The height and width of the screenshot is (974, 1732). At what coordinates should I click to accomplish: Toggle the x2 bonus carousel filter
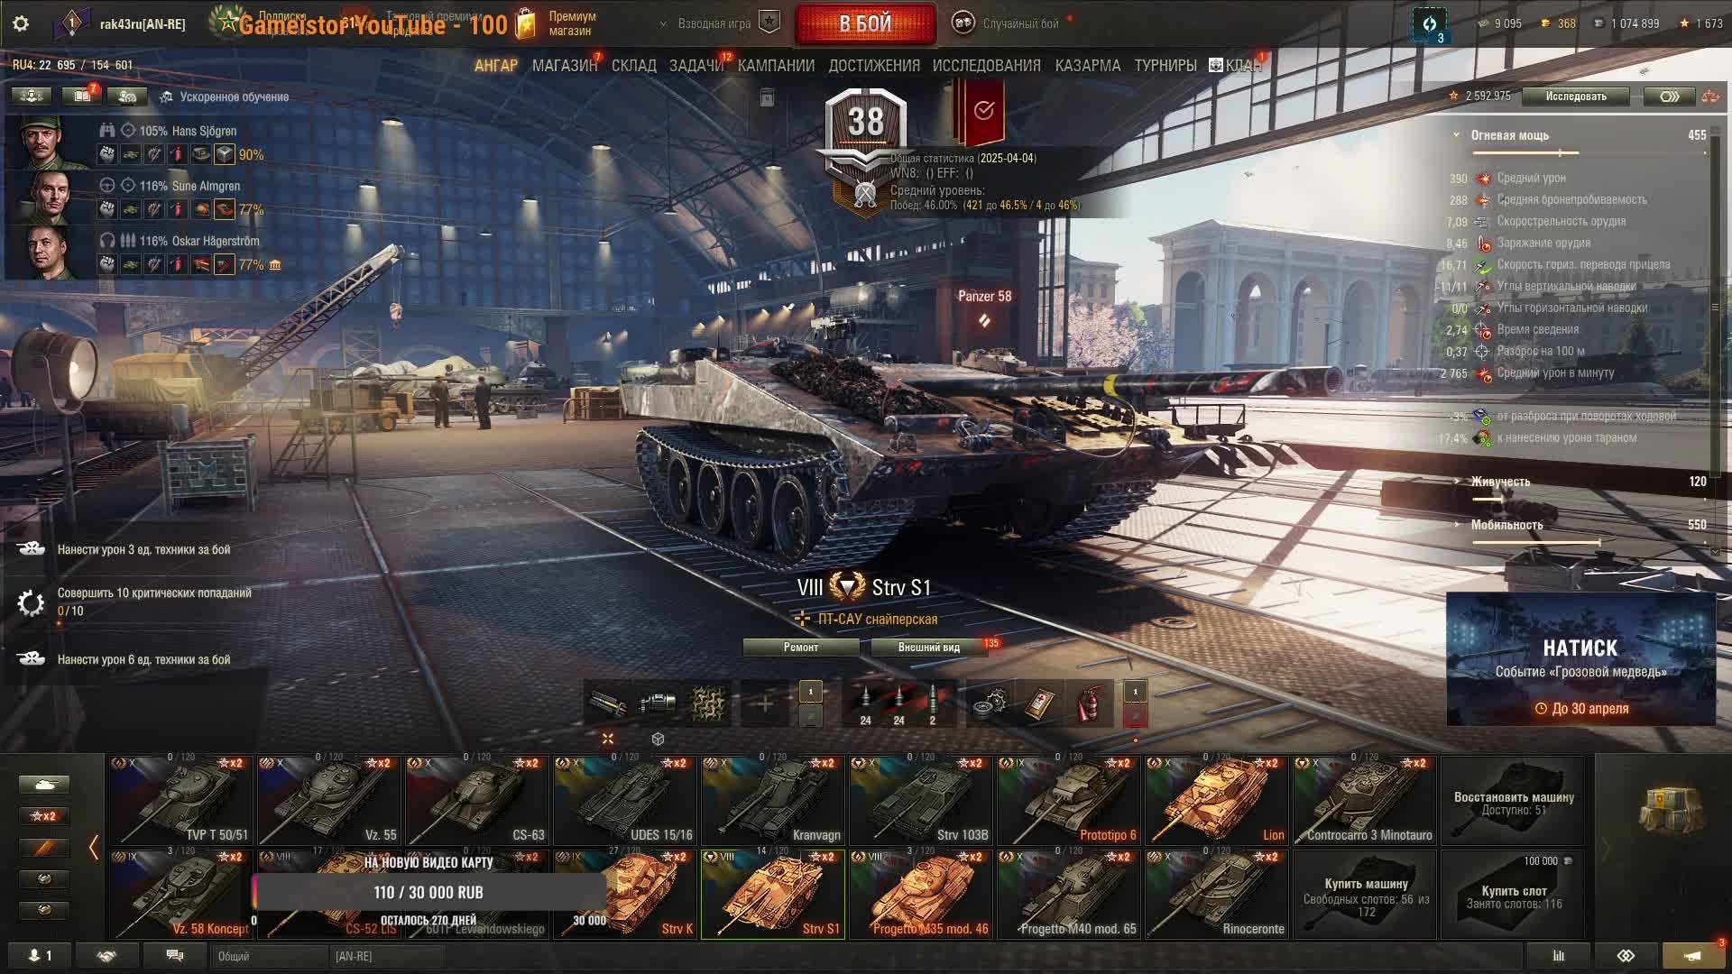(x=44, y=816)
